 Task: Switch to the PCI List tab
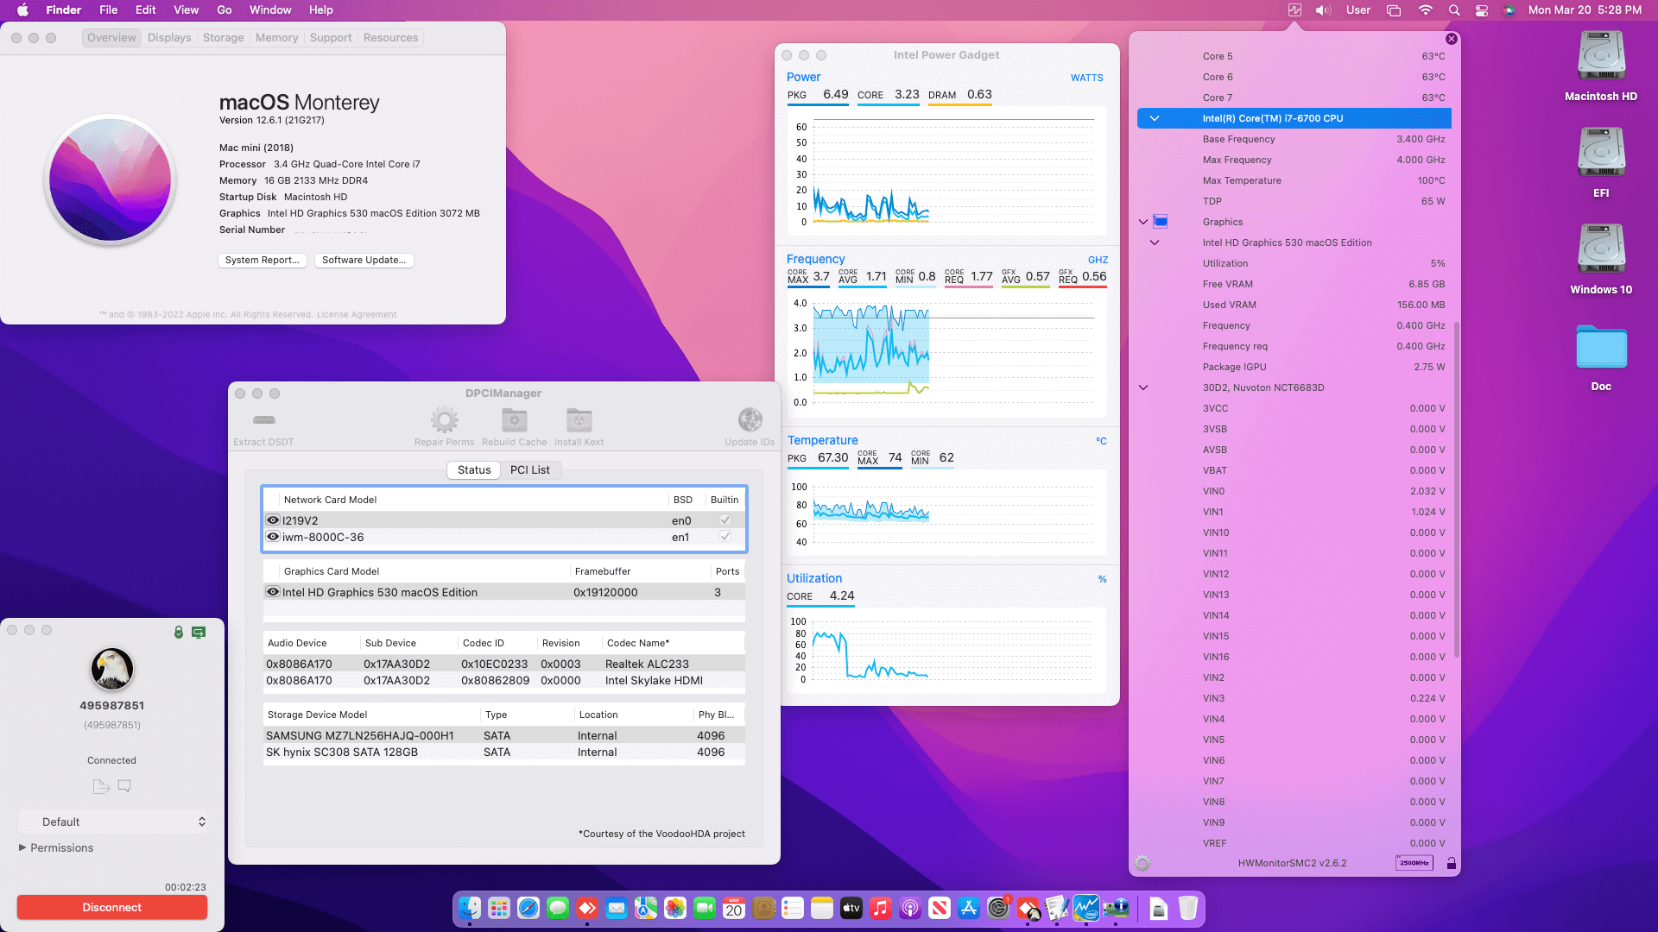coord(529,469)
